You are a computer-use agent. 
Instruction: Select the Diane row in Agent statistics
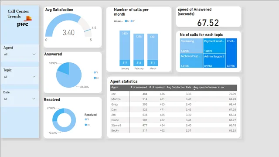(x=174, y=120)
